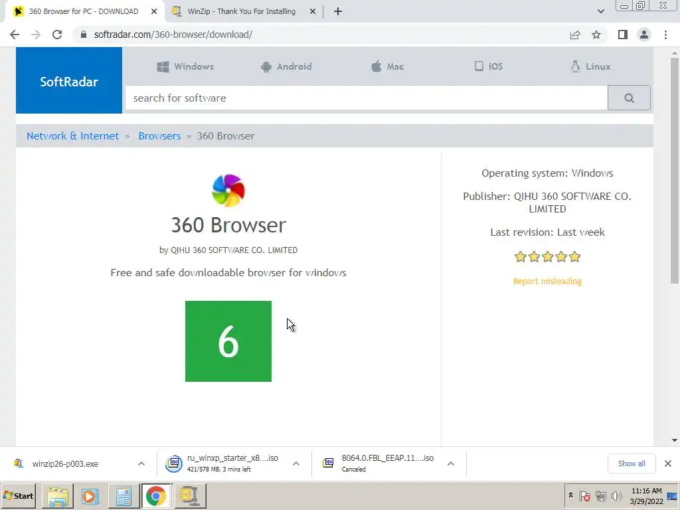The height and width of the screenshot is (510, 680).
Task: Click the ru_winxp_starter iso download item
Action: pos(232,464)
